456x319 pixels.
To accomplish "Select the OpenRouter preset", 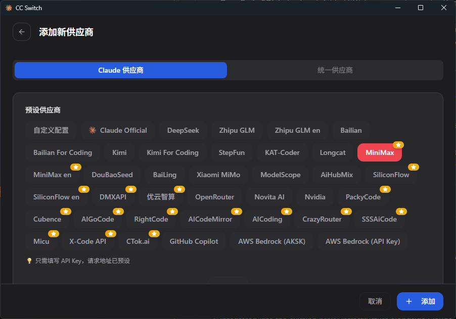I will click(x=214, y=197).
